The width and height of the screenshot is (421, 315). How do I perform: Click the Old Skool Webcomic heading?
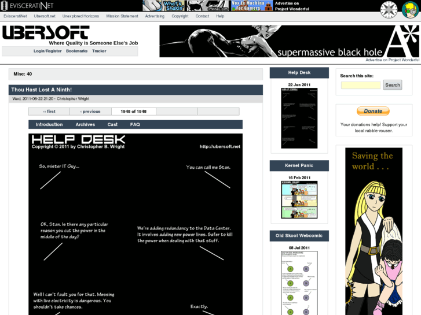299,236
